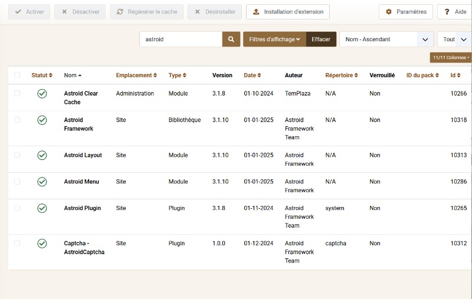This screenshot has width=472, height=299.
Task: Open the Aide help button
Action: click(454, 12)
